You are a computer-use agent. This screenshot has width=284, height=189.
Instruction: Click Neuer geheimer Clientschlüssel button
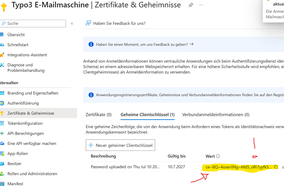121,145
